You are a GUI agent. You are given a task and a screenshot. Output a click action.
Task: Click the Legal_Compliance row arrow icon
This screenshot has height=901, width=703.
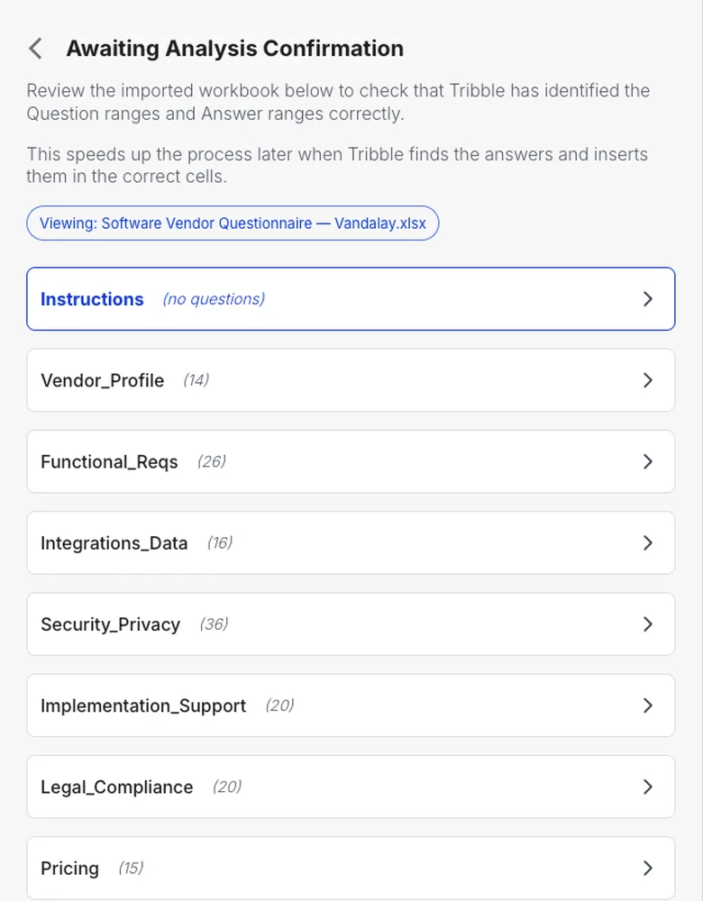pyautogui.click(x=648, y=787)
